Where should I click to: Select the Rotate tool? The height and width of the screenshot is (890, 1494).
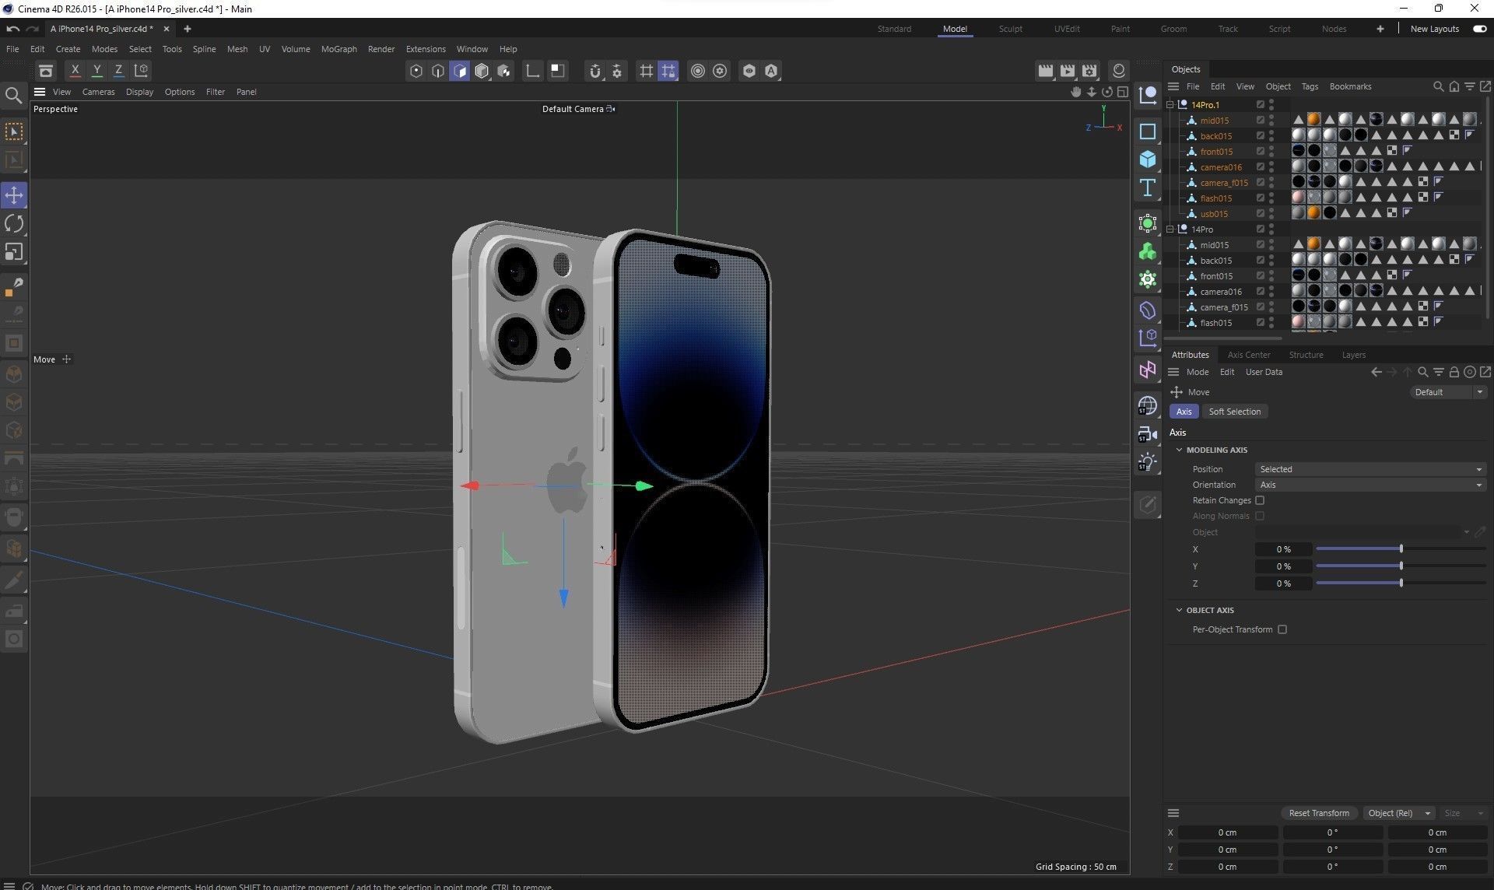click(x=14, y=224)
